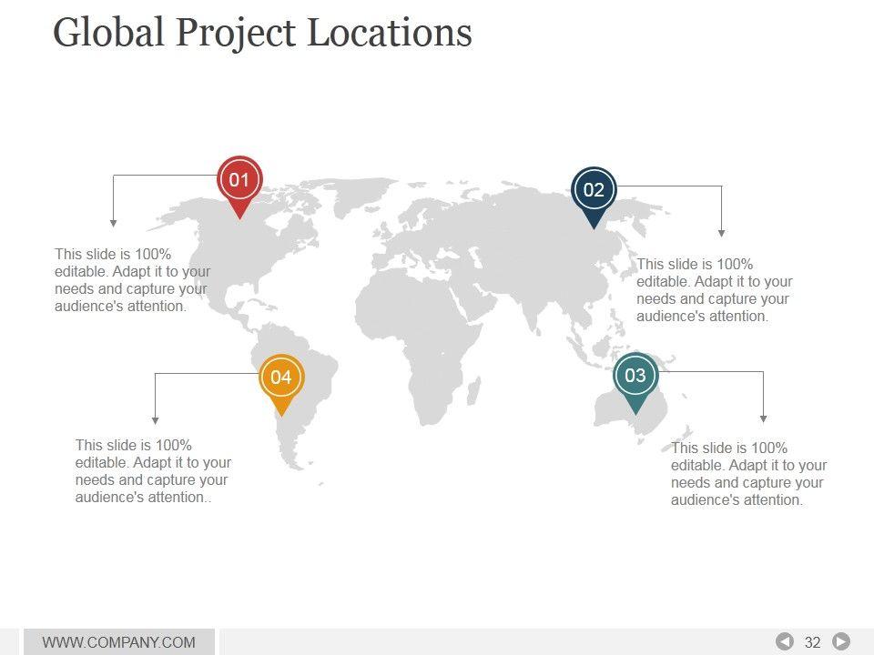Select Greenland on the world map

point(364,194)
